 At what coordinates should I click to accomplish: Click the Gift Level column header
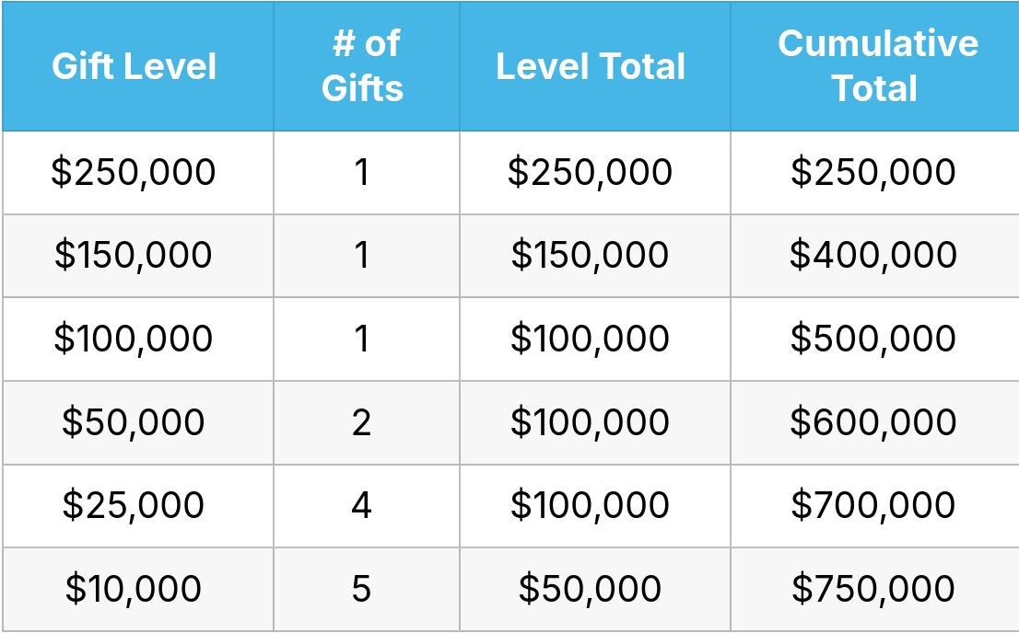point(135,67)
